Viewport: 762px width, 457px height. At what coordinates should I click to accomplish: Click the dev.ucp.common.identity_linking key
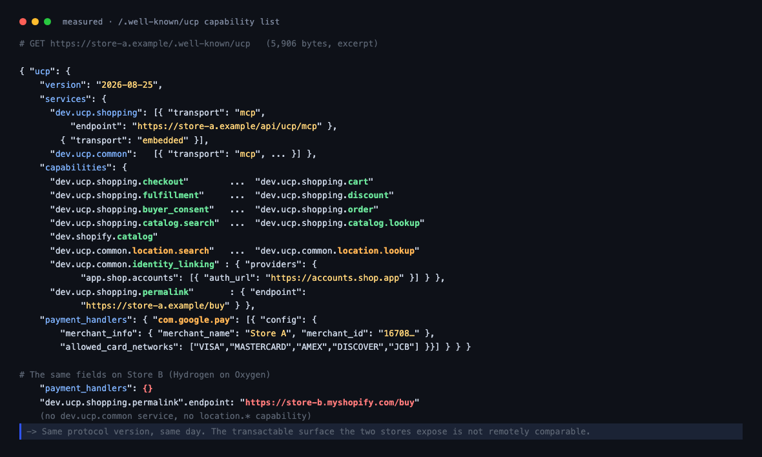coord(134,265)
